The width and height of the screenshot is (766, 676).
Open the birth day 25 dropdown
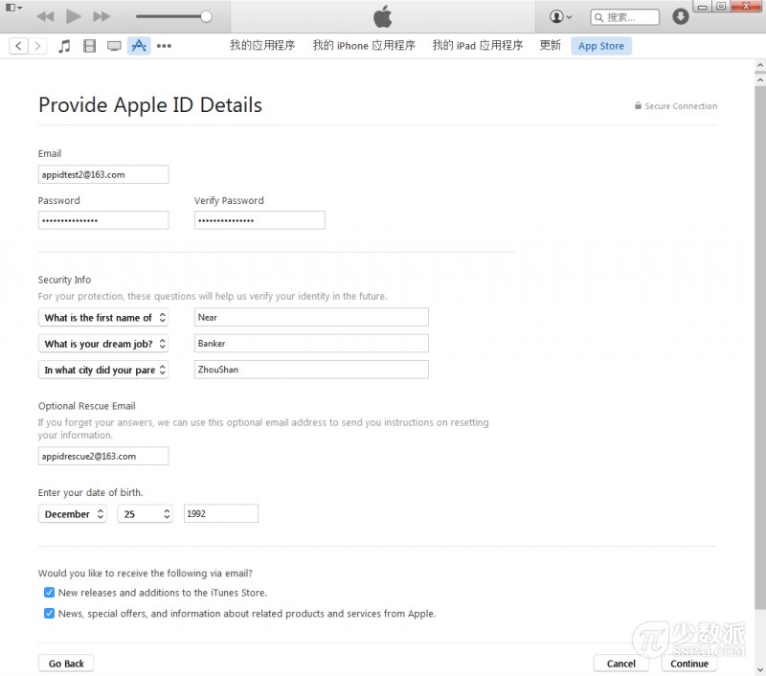pos(146,514)
